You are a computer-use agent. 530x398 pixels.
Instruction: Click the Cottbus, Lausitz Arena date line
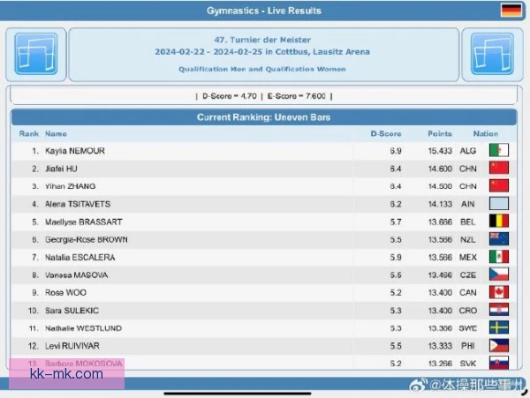(x=262, y=52)
